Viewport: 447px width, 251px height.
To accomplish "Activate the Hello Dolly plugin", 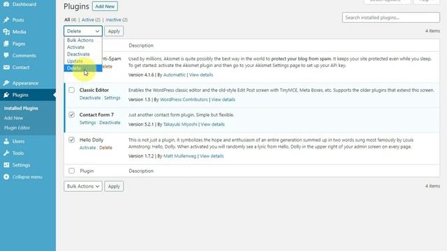I will coord(87,148).
